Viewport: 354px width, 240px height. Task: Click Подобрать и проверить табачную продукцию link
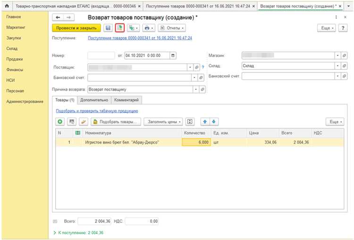(97, 111)
